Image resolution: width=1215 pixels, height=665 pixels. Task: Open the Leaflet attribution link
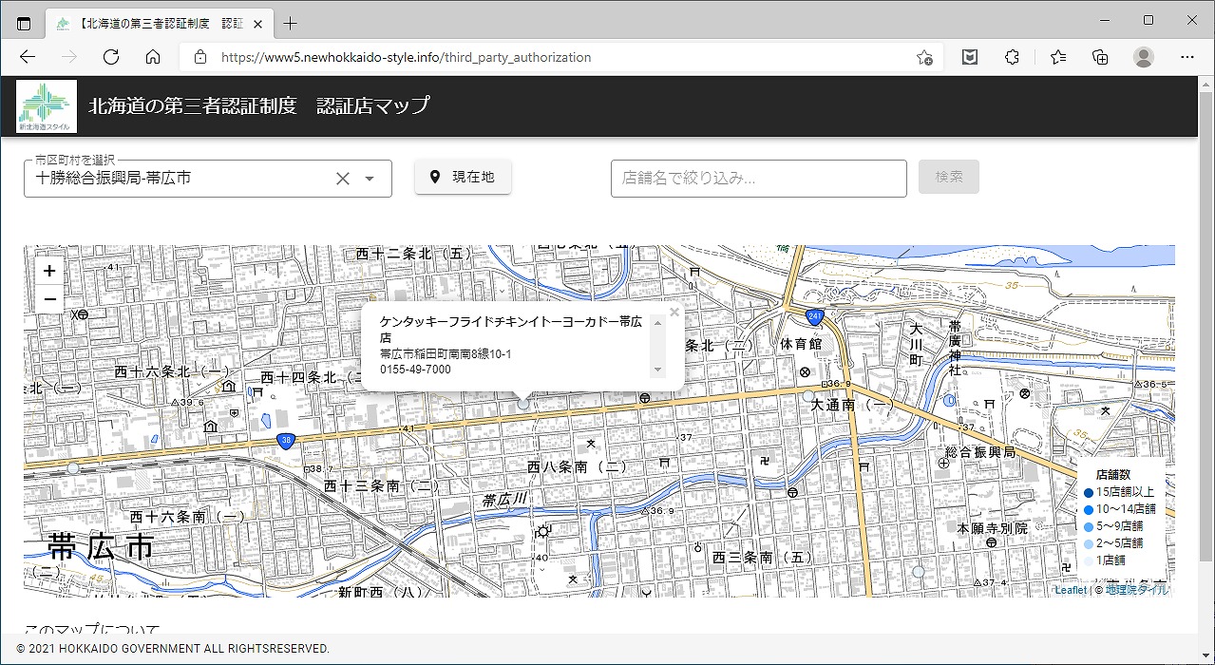tap(1070, 590)
